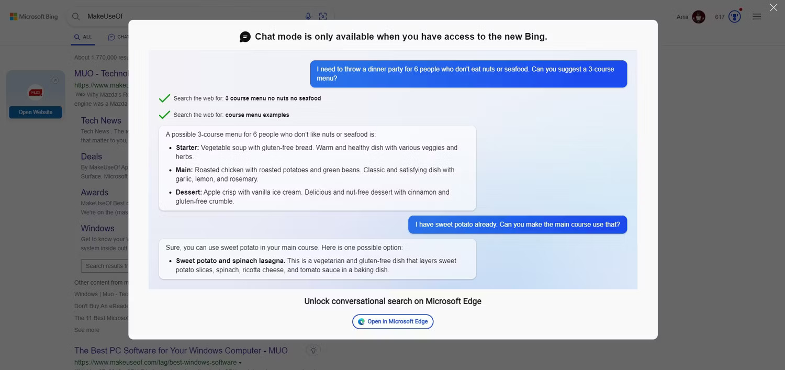Open the hamburger settings menu
785x370 pixels.
coord(757,17)
